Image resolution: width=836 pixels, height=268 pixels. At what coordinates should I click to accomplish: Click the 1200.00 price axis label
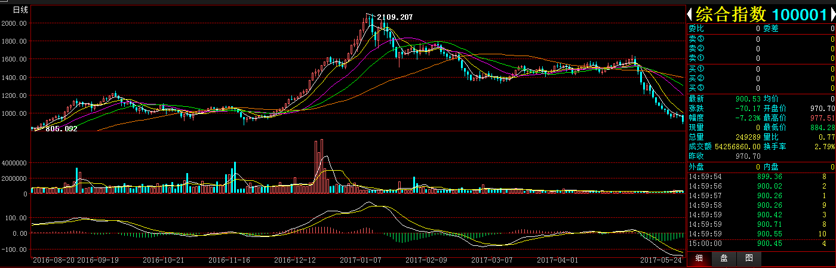coord(16,95)
